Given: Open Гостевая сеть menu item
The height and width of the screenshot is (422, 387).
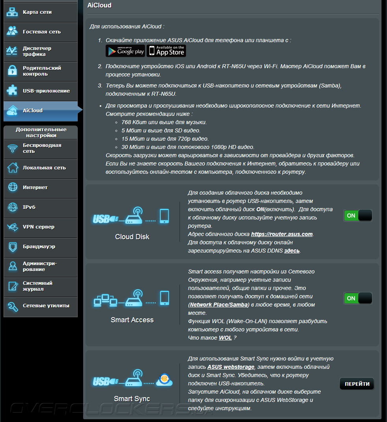Looking at the screenshot, I should (x=41, y=32).
